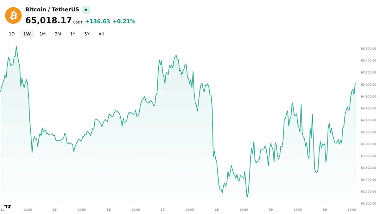380x214 pixels.
Task: Click the 27 date marker on time axis
Action: click(163, 210)
